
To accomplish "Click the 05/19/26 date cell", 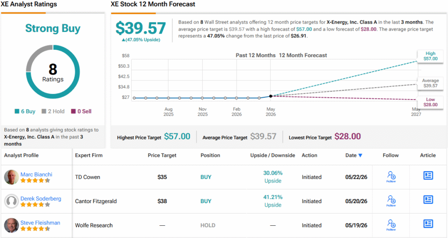I will pyautogui.click(x=356, y=225).
